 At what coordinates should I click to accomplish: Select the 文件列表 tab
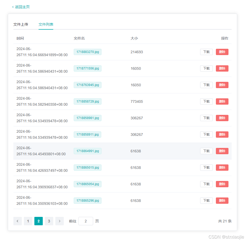tap(46, 24)
